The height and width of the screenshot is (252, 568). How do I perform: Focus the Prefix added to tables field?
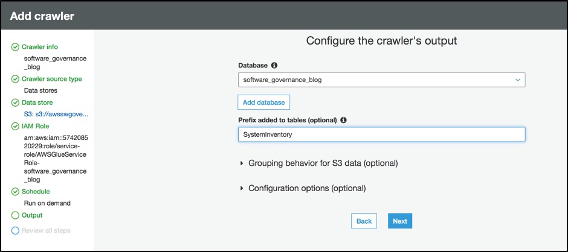click(x=381, y=134)
